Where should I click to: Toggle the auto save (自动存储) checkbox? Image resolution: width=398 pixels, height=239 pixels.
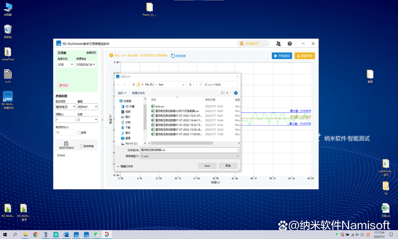(x=82, y=146)
